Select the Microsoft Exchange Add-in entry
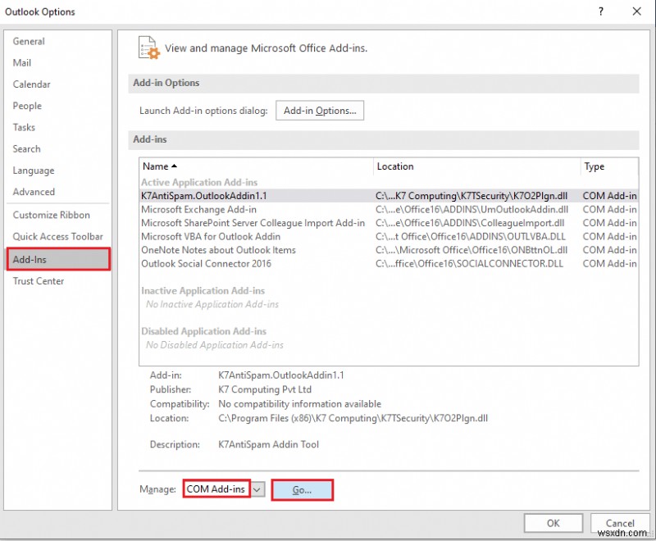This screenshot has width=656, height=541. (199, 209)
